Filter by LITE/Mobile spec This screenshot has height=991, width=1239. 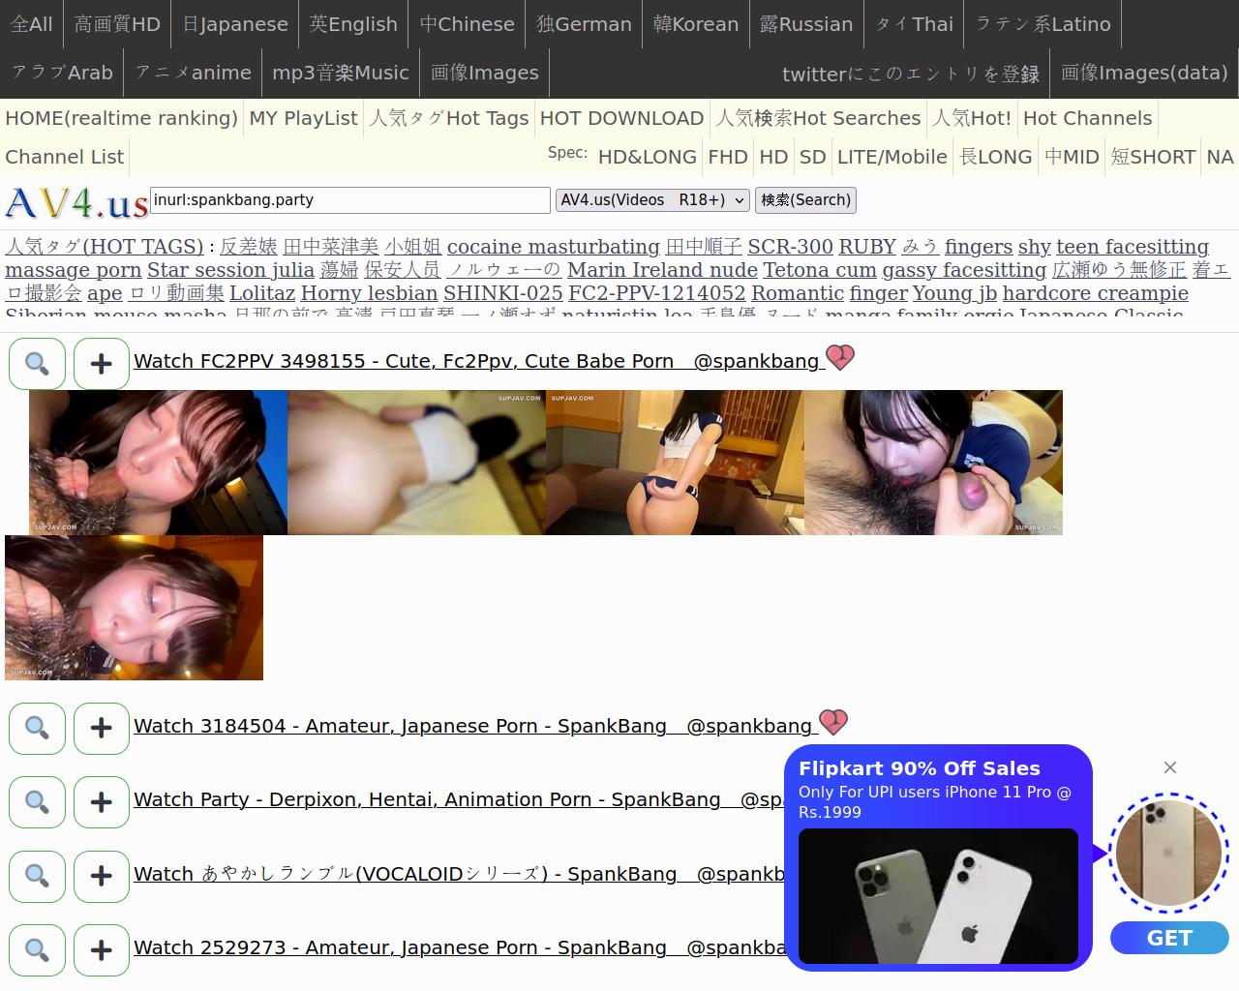point(892,157)
